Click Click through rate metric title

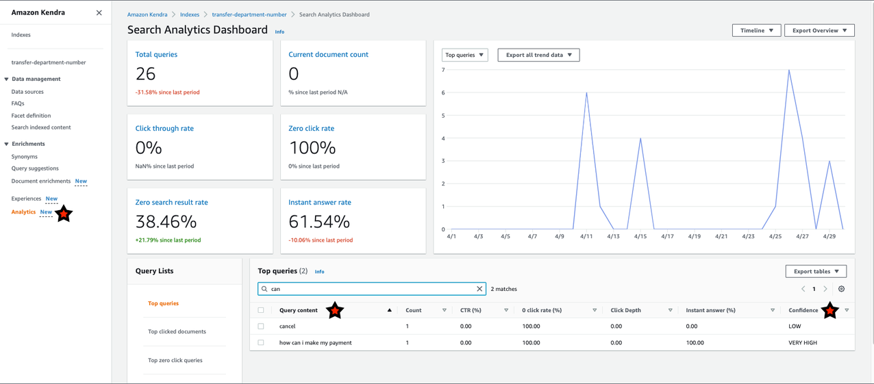[x=164, y=128]
